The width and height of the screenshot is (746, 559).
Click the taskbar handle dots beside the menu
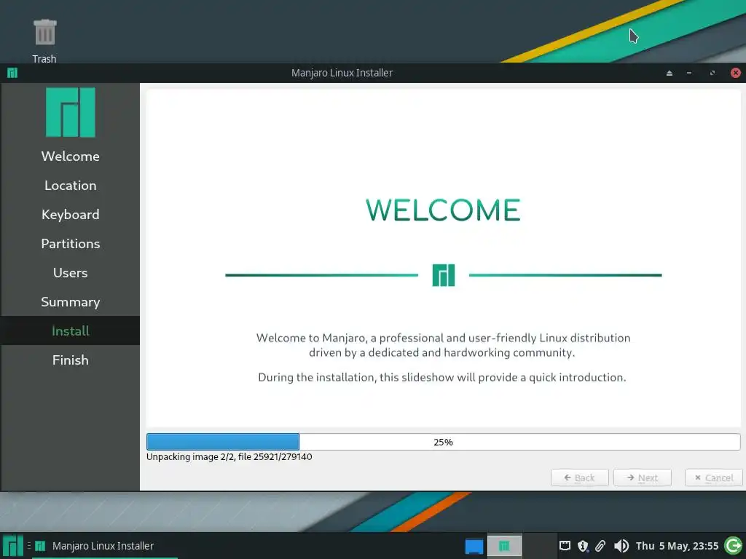29,546
